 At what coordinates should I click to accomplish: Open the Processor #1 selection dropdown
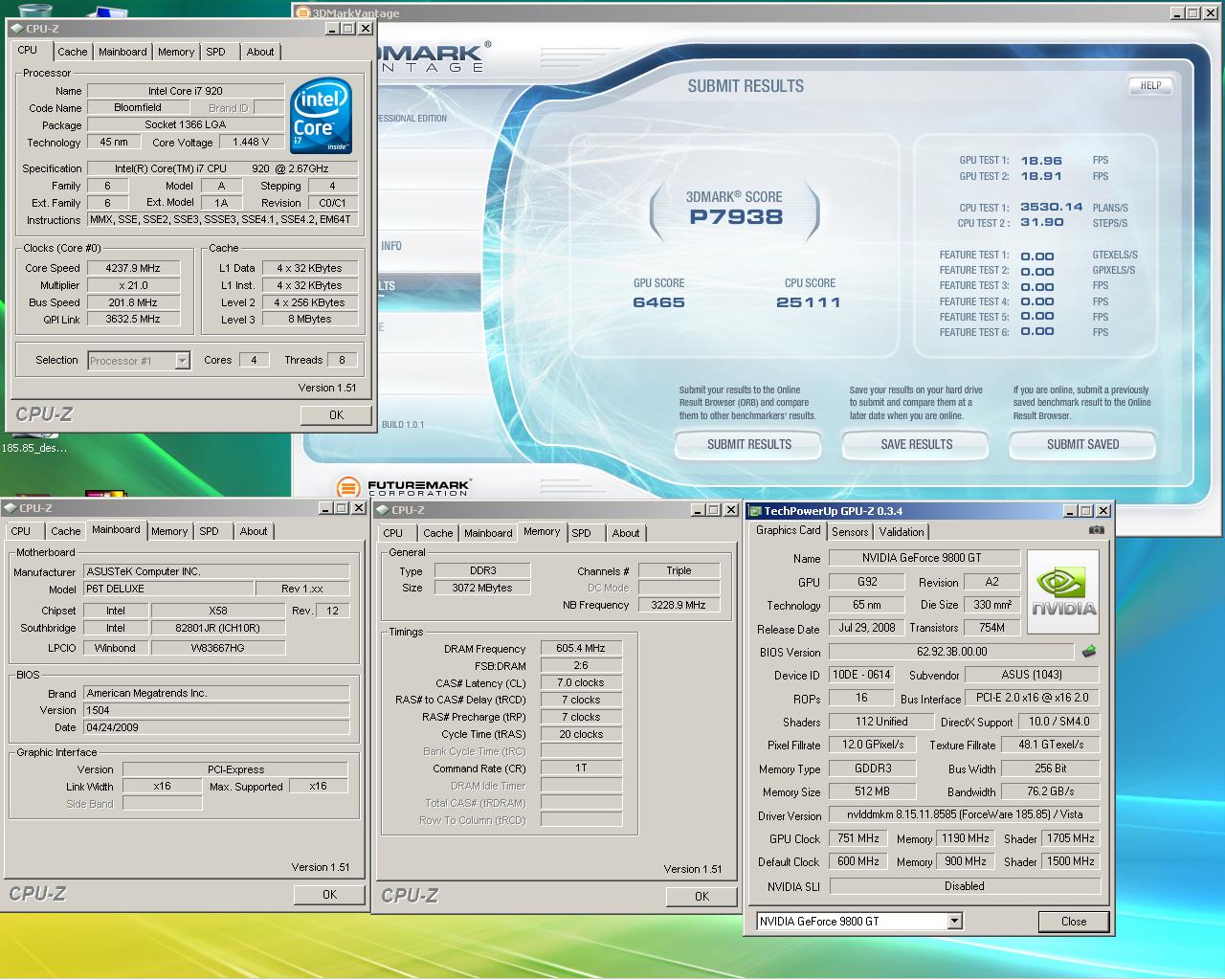tap(182, 361)
